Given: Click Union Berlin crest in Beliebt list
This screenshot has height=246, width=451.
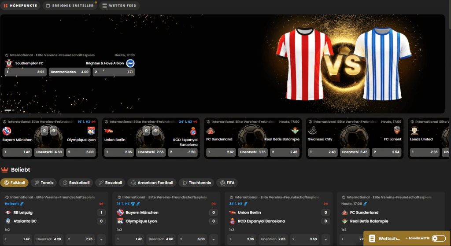Looking at the screenshot, I should (233, 213).
